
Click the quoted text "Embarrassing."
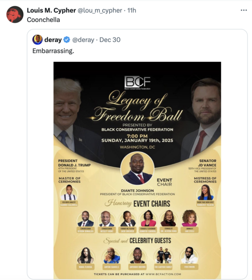pos(53,51)
